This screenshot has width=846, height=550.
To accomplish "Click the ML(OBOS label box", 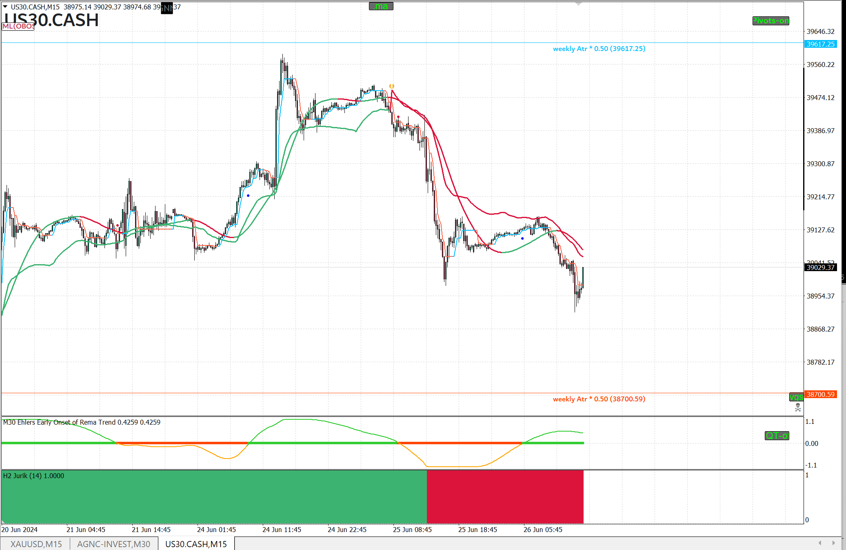I will tap(18, 27).
